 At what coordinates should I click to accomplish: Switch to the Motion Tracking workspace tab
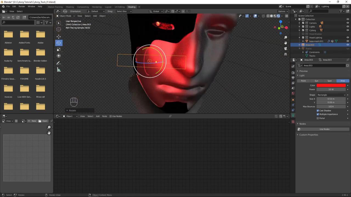coord(55,7)
